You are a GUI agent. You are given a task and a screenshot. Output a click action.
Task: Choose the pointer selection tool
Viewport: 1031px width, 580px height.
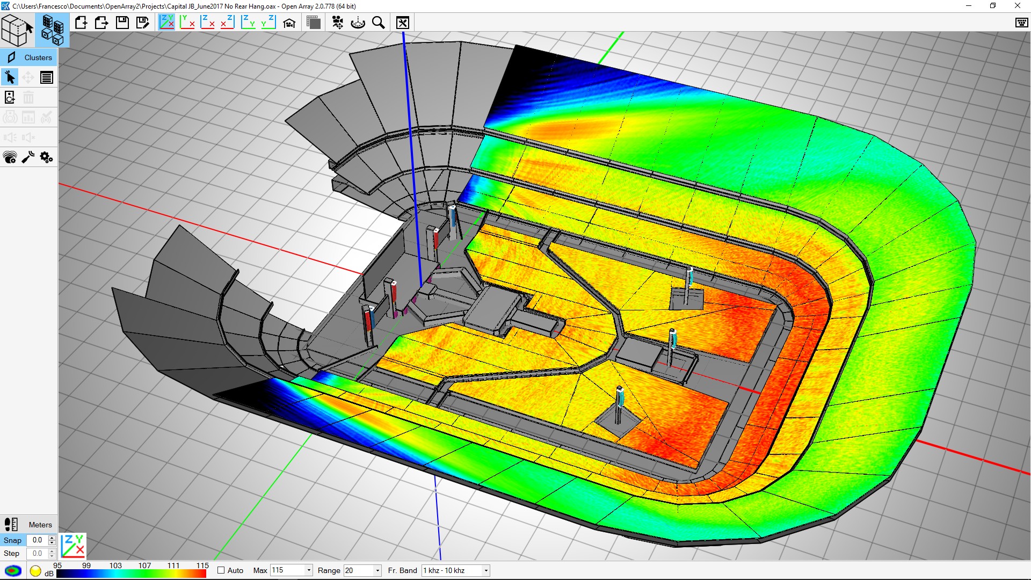tap(10, 77)
